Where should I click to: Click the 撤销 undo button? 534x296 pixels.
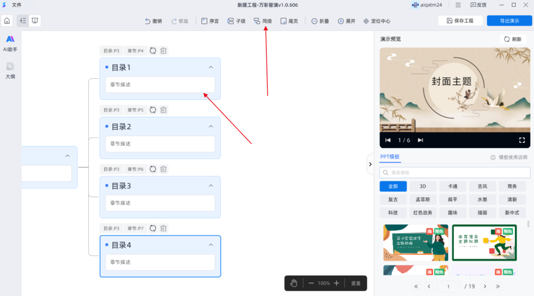[x=154, y=21]
